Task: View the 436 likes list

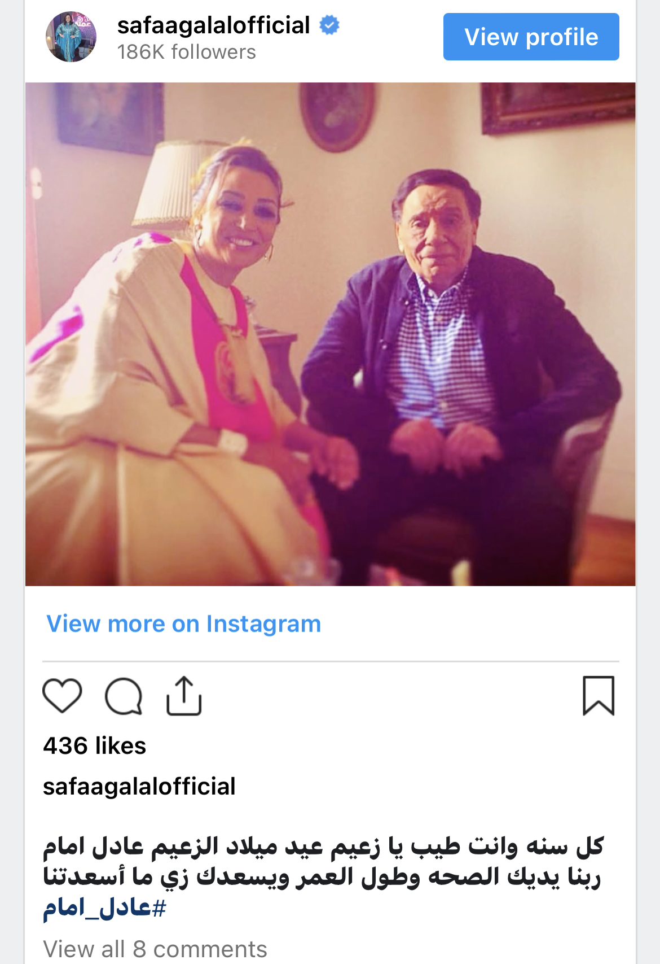Action: coord(95,746)
